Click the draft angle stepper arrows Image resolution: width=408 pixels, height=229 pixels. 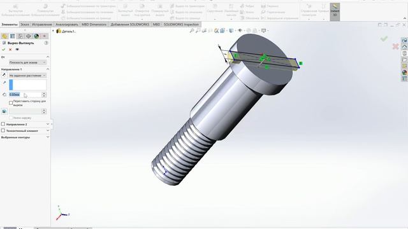[44, 111]
